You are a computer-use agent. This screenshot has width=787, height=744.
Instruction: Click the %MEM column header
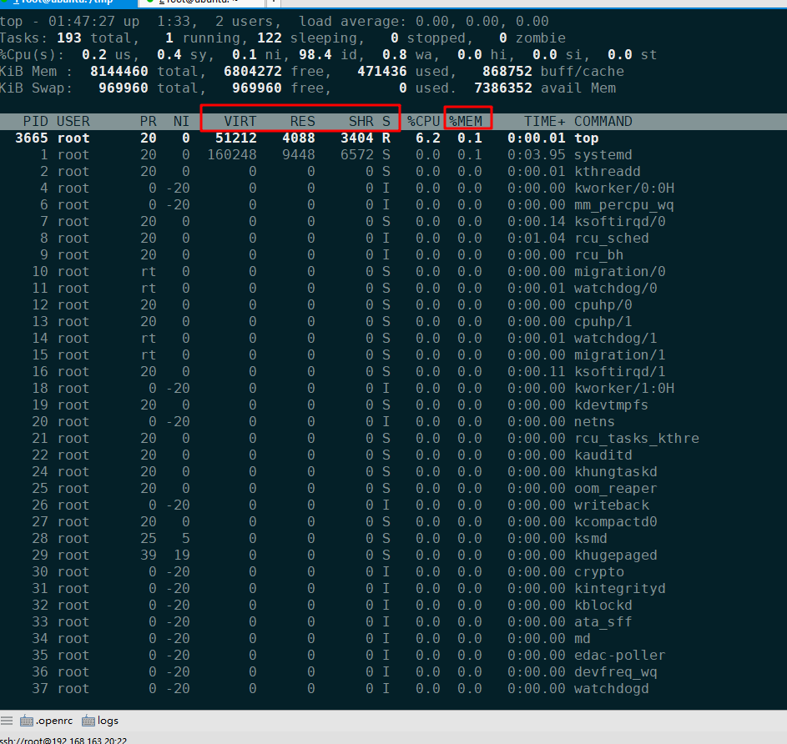pyautogui.click(x=466, y=122)
